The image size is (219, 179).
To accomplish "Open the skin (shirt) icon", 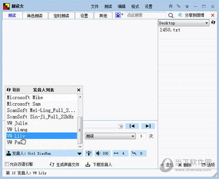I will click(187, 7).
